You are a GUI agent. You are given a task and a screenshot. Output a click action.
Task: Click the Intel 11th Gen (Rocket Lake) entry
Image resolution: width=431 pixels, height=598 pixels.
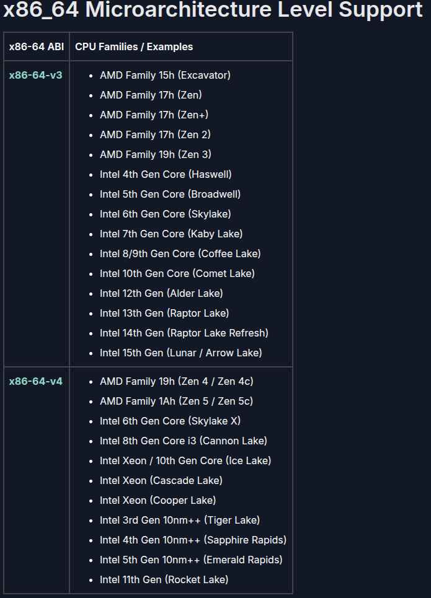[x=164, y=580]
